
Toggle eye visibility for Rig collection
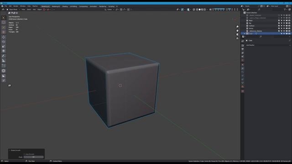(284, 23)
